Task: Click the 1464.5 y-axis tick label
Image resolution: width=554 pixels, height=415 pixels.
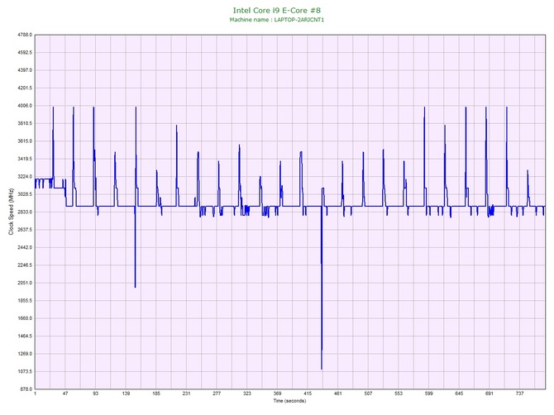Action: click(x=25, y=336)
